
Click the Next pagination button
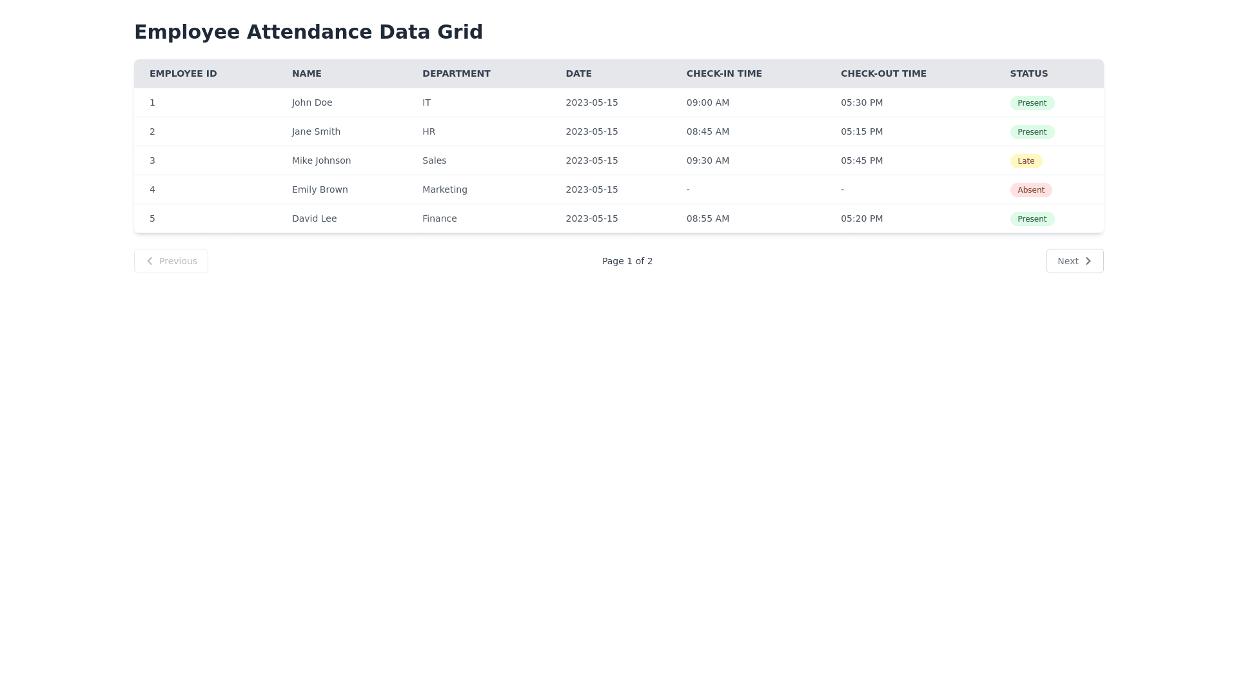[1074, 261]
